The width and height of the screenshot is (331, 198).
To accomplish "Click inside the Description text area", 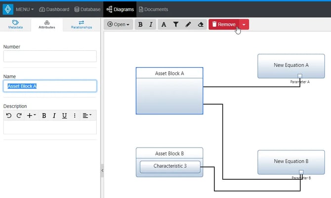I will pos(50,127).
